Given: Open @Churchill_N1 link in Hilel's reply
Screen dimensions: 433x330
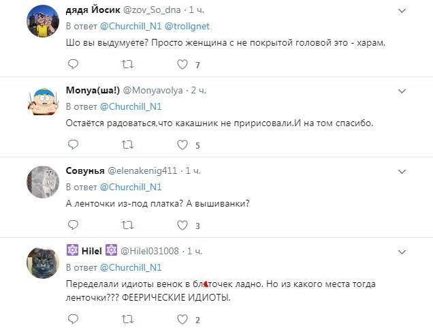Looking at the screenshot, I should point(130,267).
